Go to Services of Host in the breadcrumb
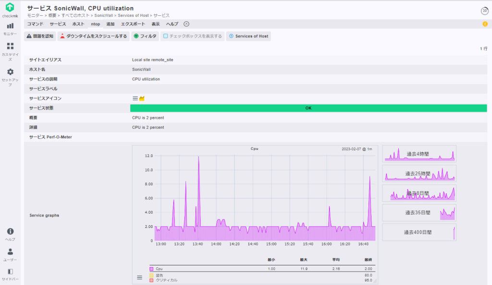This screenshot has width=492, height=285. [134, 15]
